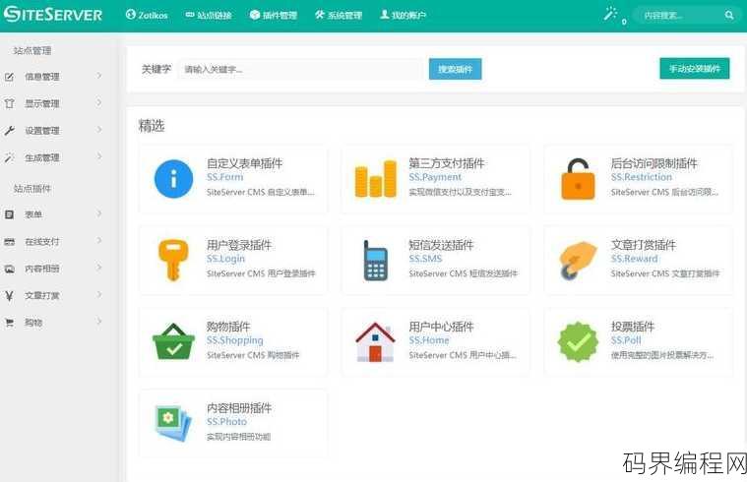Click the golden key icon of 用户登录插件
Viewport: 747px width, 482px height.
(173, 260)
